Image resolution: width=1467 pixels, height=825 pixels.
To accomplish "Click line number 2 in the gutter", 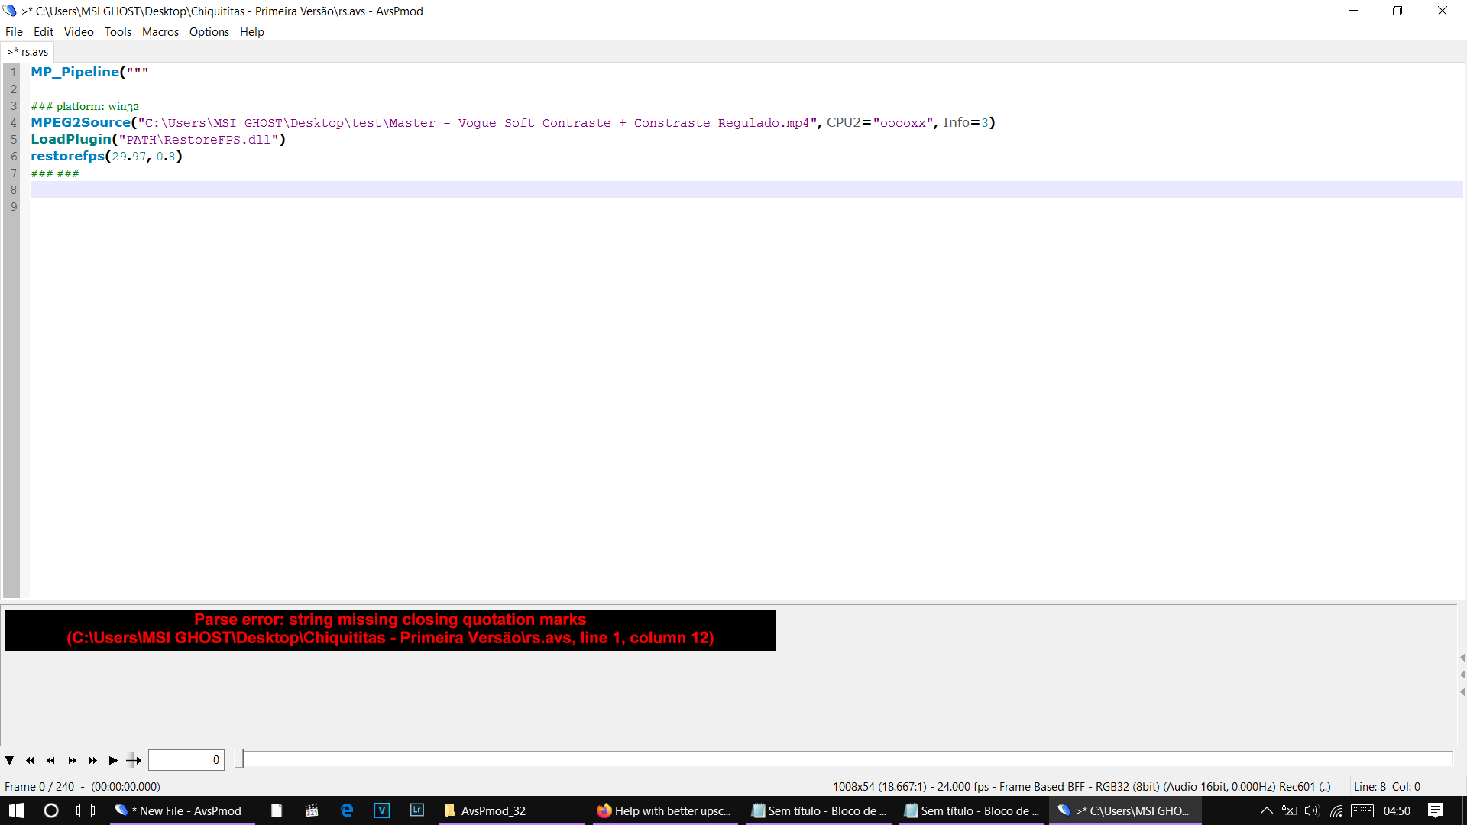I will pyautogui.click(x=14, y=89).
